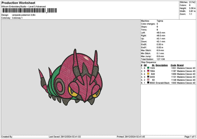Click the Trims label
The width and height of the screenshot is (197, 139).
click(x=144, y=30)
